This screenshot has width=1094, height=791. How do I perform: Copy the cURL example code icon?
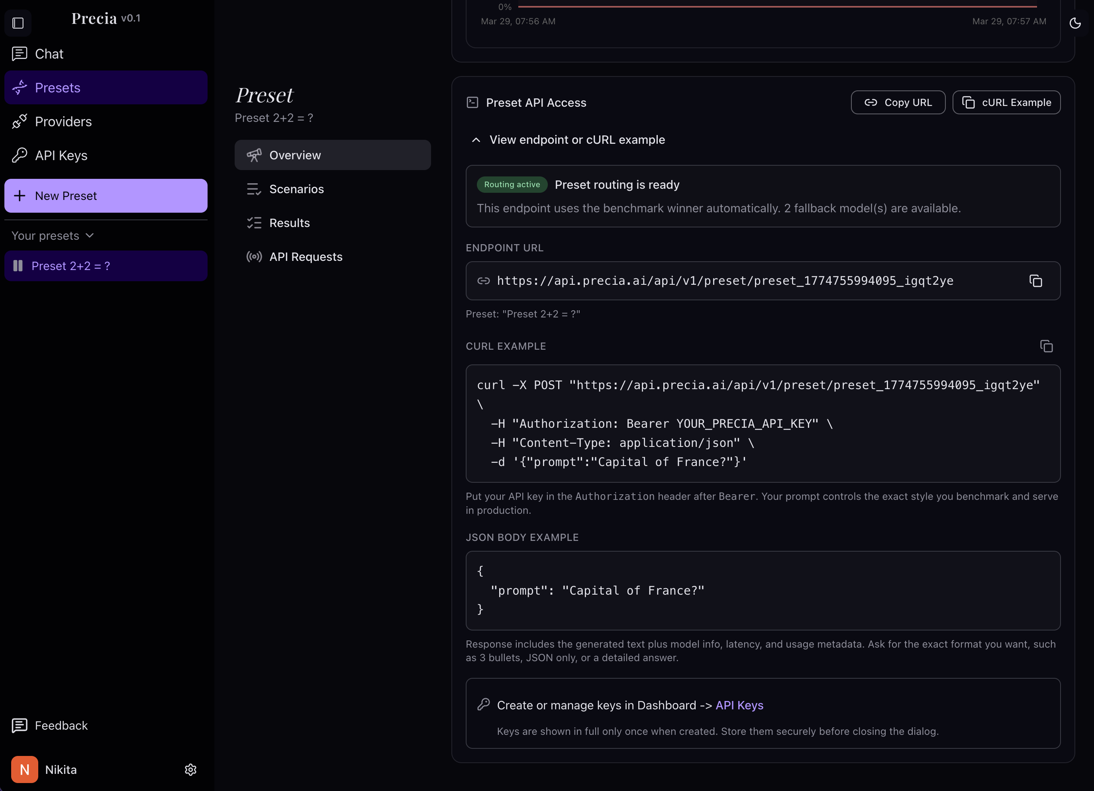1046,346
